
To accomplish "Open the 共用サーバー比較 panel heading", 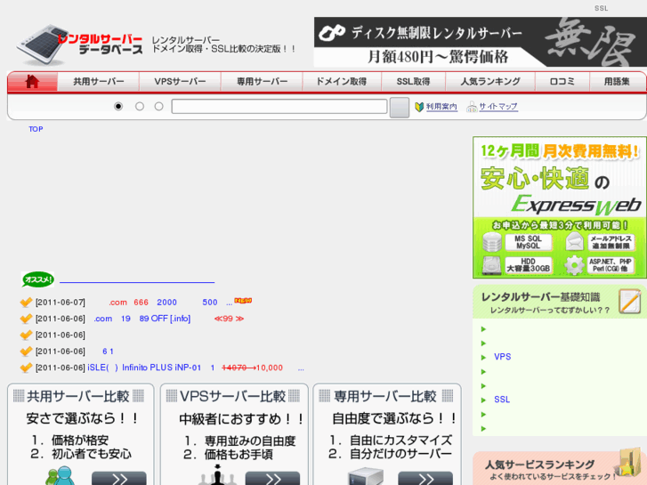I will point(78,396).
